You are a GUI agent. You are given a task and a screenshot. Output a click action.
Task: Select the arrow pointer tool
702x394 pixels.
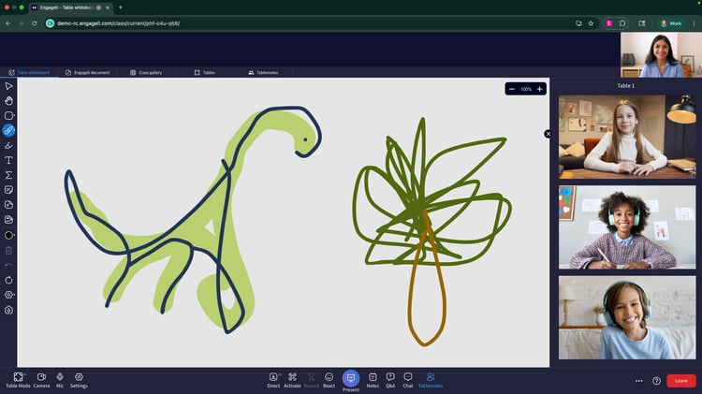coord(8,86)
